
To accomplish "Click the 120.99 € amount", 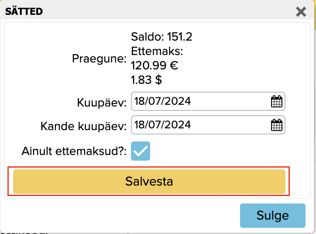I will point(155,66).
